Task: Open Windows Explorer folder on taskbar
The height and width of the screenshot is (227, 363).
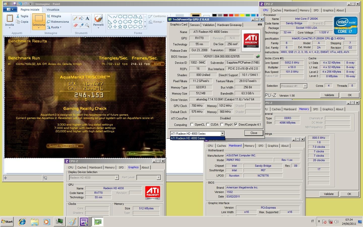Action: [x=35, y=222]
